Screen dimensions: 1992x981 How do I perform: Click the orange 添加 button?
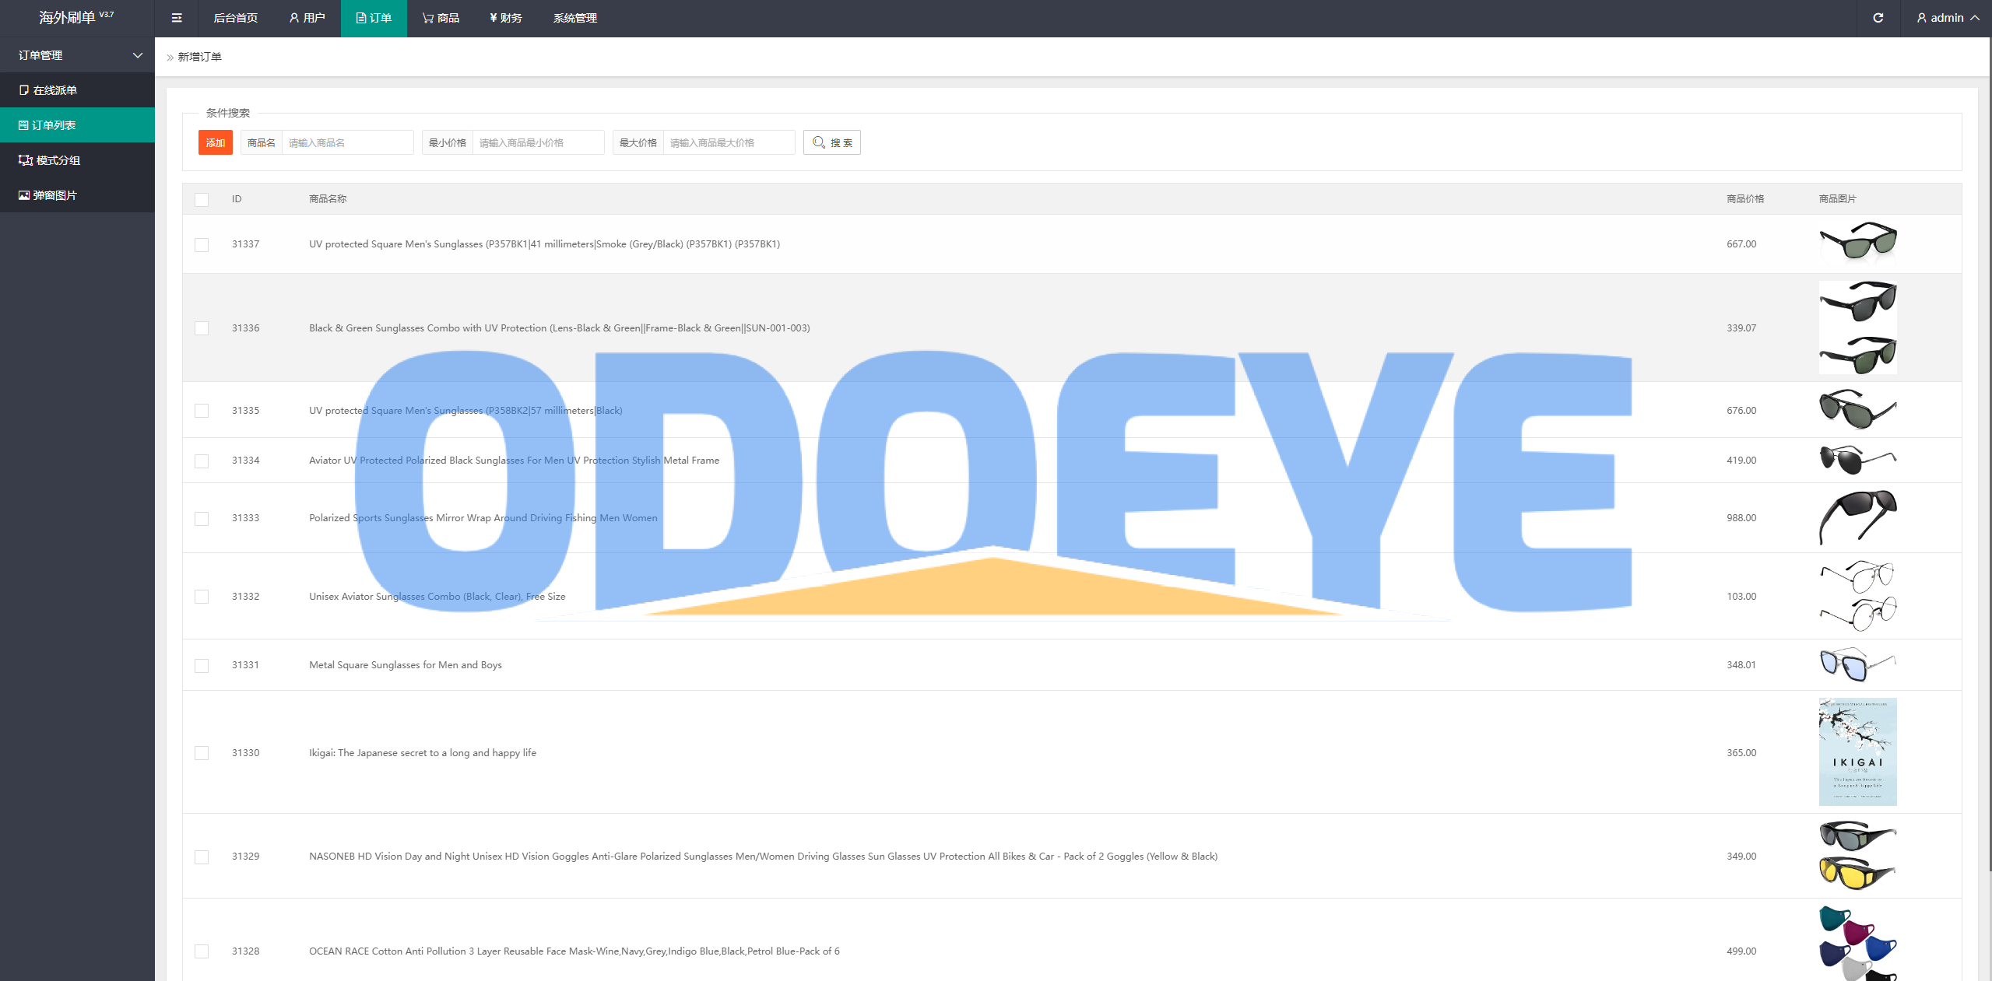[x=216, y=142]
